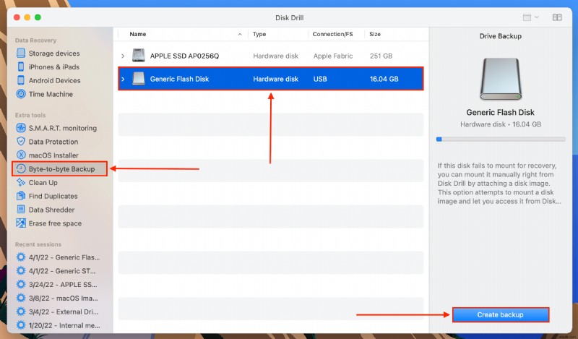Sort by the Connection/FS column header
This screenshot has width=578, height=339.
[x=332, y=34]
